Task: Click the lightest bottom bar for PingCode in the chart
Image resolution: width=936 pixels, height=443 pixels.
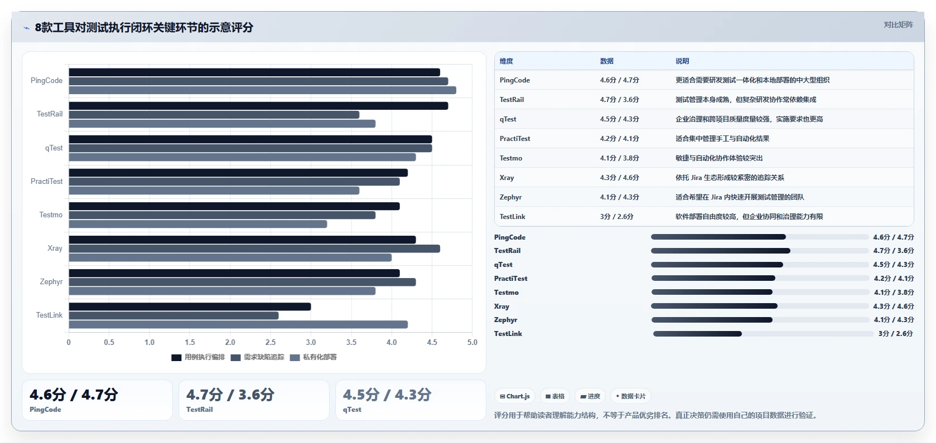Action: pos(262,90)
